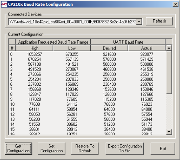Screen dimensions: 180x160
Task: Select Actual value 51173
Action: tap(147, 124)
